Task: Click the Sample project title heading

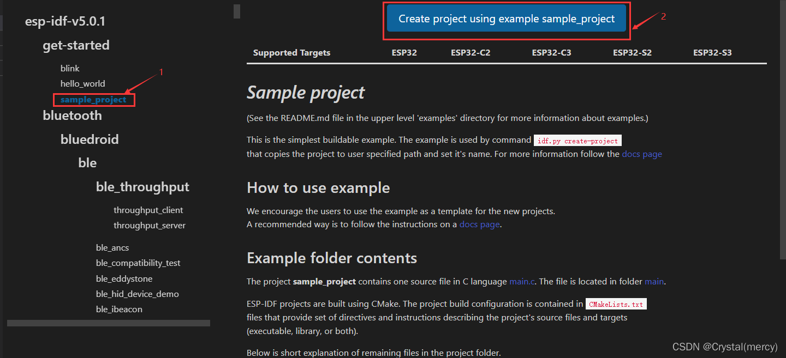Action: pos(306,93)
